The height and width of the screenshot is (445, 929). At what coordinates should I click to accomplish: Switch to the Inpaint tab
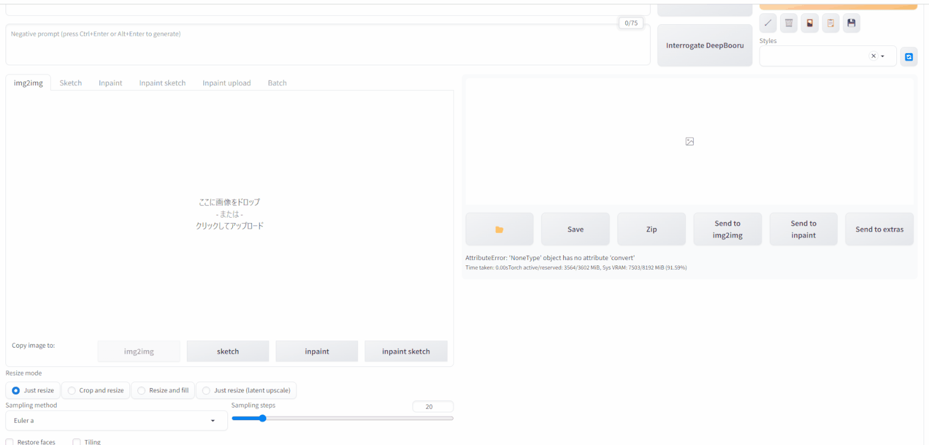coord(111,83)
